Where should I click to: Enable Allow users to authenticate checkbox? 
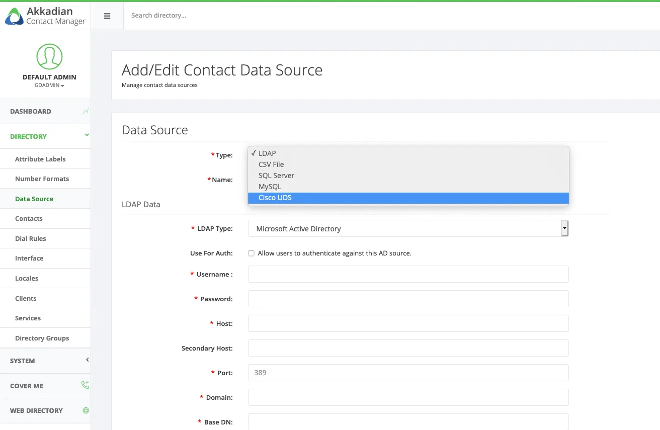pos(251,253)
